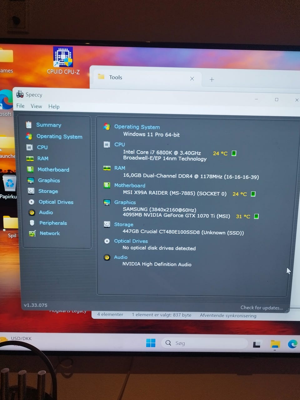
Task: Click the Recycle Bin desktop icon
Action: pyautogui.click(x=9, y=187)
